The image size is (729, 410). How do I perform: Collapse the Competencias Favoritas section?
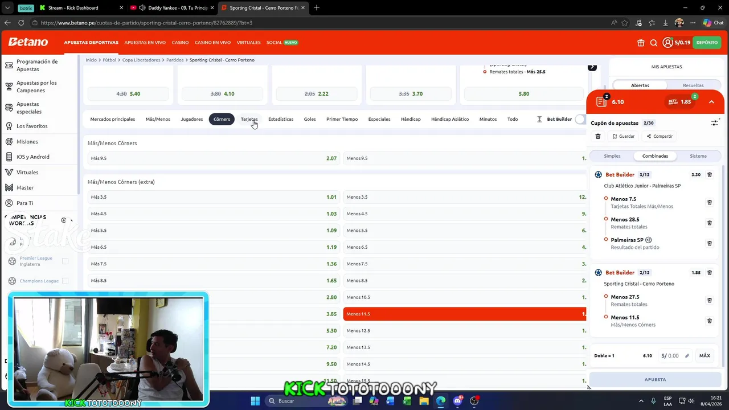(x=72, y=220)
